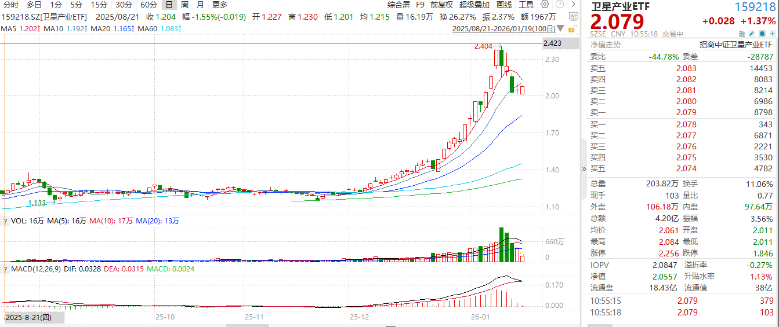Image resolution: width=779 pixels, height=327 pixels.
Task: Toggle 前复权 price adjustment mode
Action: [441, 5]
